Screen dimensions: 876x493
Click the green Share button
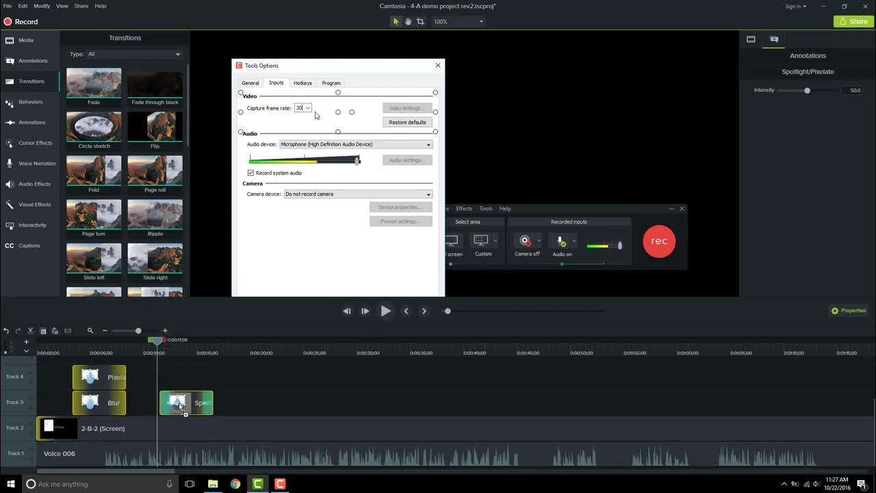click(x=853, y=21)
